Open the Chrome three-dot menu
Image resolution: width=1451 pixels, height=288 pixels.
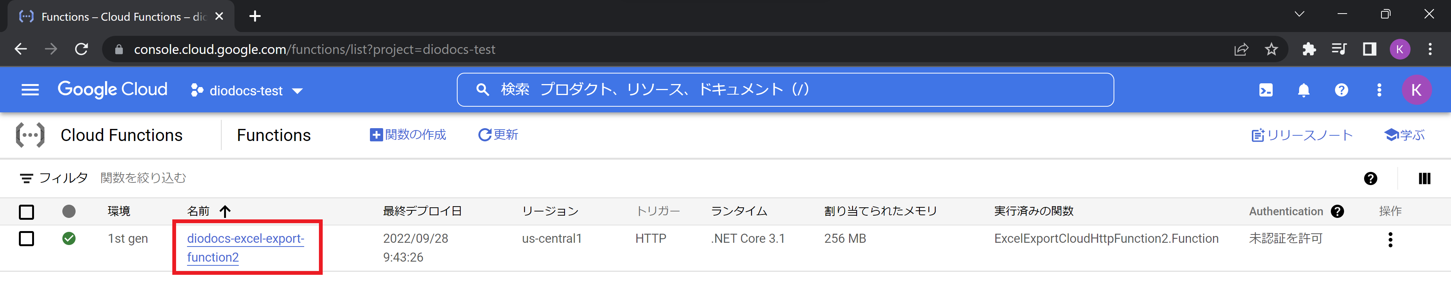click(x=1429, y=49)
